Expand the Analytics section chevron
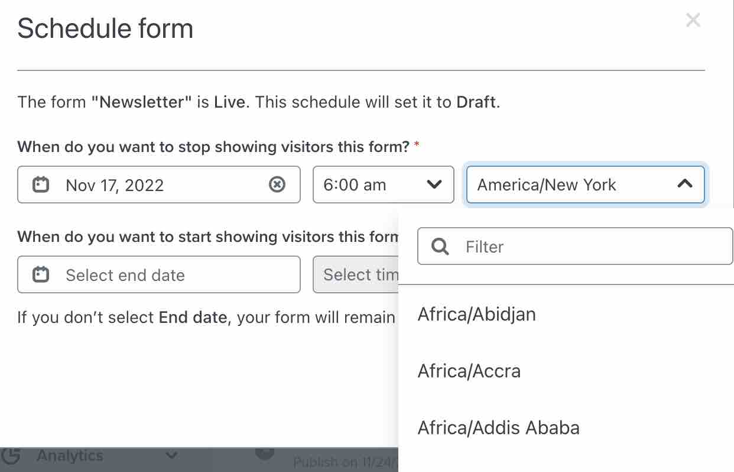This screenshot has width=734, height=472. [x=171, y=455]
